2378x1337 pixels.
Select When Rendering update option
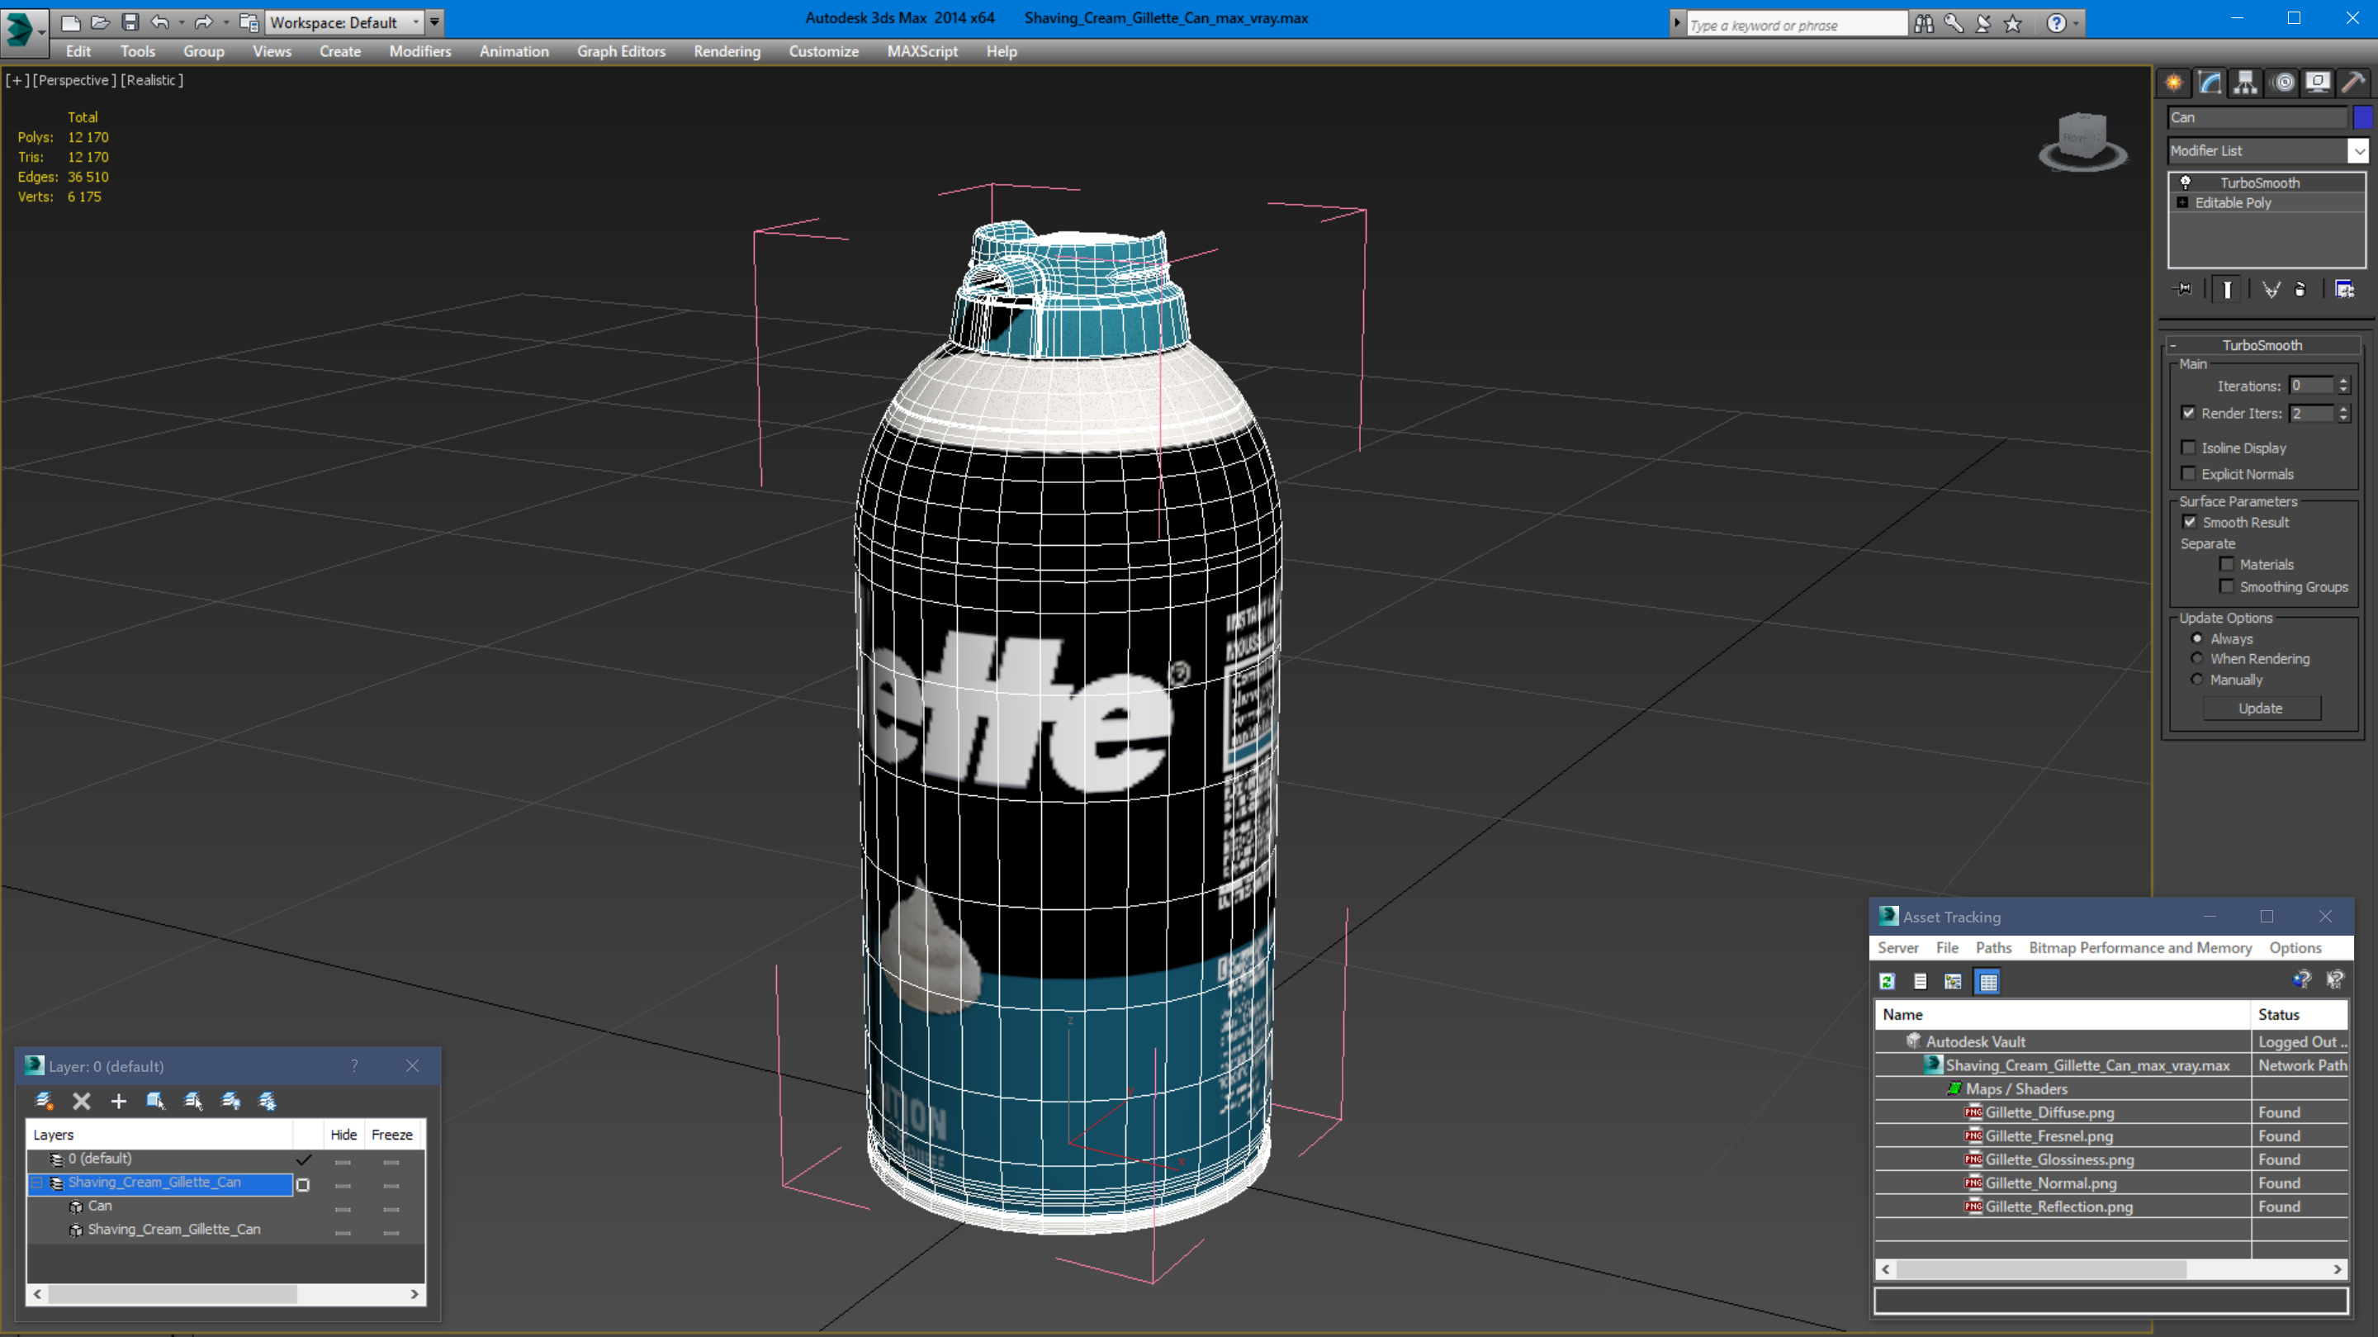coord(2197,658)
